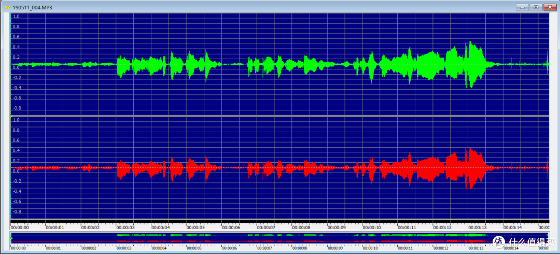The width and height of the screenshot is (560, 254).
Task: Click 00:00:01 on the main time ruler
Action: [x=54, y=227]
